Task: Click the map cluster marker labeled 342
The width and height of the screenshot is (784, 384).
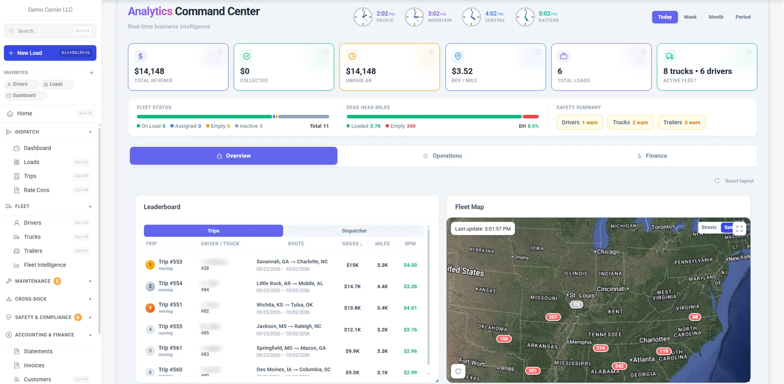Action: (619, 366)
